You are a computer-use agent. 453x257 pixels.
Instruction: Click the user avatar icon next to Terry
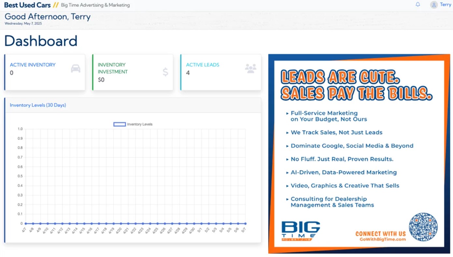[434, 5]
